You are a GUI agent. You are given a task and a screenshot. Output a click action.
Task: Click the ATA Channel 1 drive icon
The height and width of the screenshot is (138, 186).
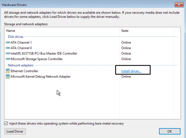click(x=8, y=42)
